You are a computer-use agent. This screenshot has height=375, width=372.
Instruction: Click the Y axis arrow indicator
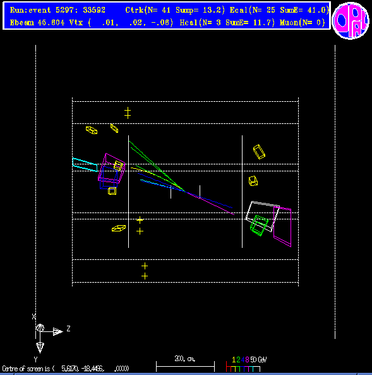[40, 347]
